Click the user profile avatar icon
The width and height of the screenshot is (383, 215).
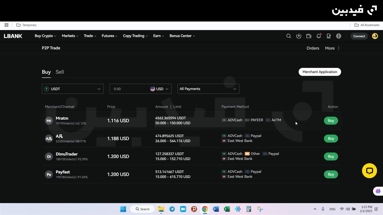pos(375,36)
